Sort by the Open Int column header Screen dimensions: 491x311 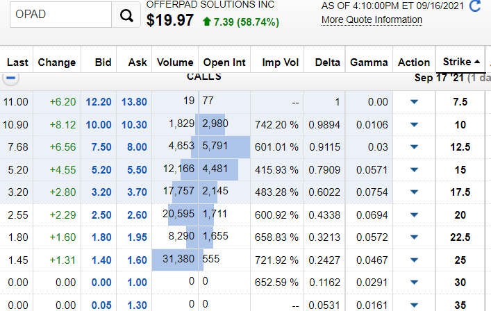[x=224, y=62]
